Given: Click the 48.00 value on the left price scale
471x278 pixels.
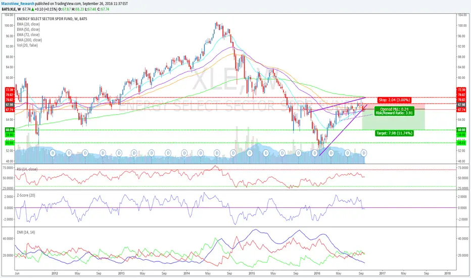Looking at the screenshot, I should (10, 161).
